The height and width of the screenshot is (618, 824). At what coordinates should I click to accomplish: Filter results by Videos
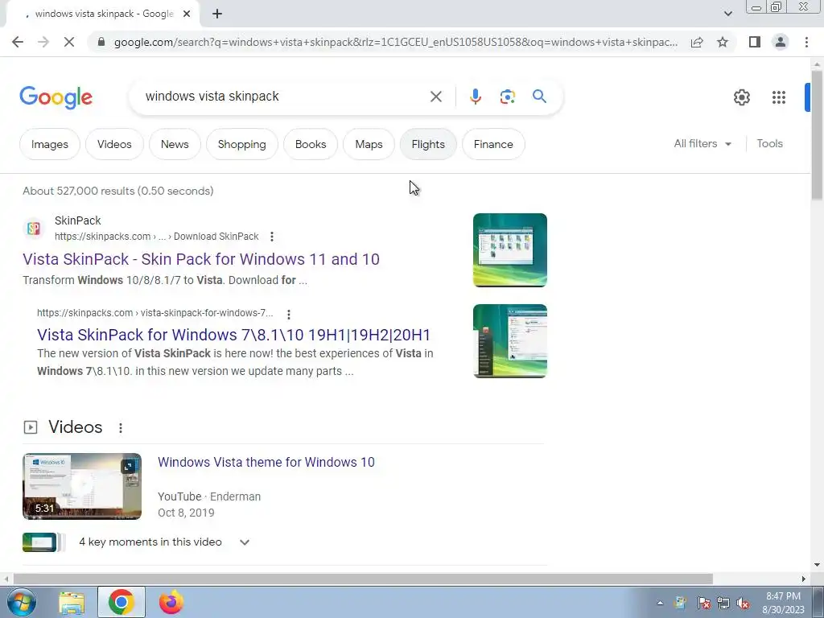[x=114, y=144]
